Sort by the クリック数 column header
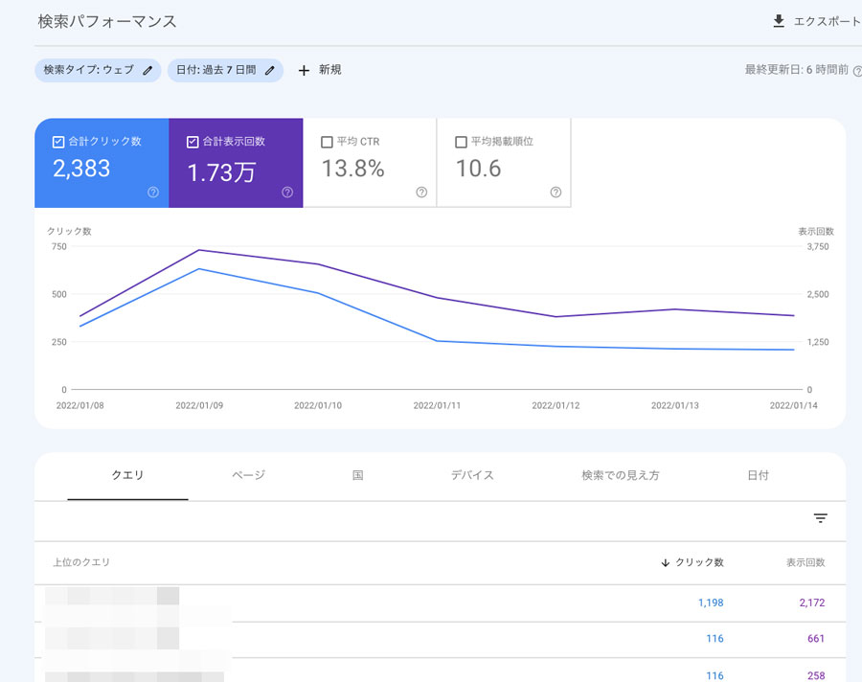The width and height of the screenshot is (862, 682). pyautogui.click(x=699, y=562)
